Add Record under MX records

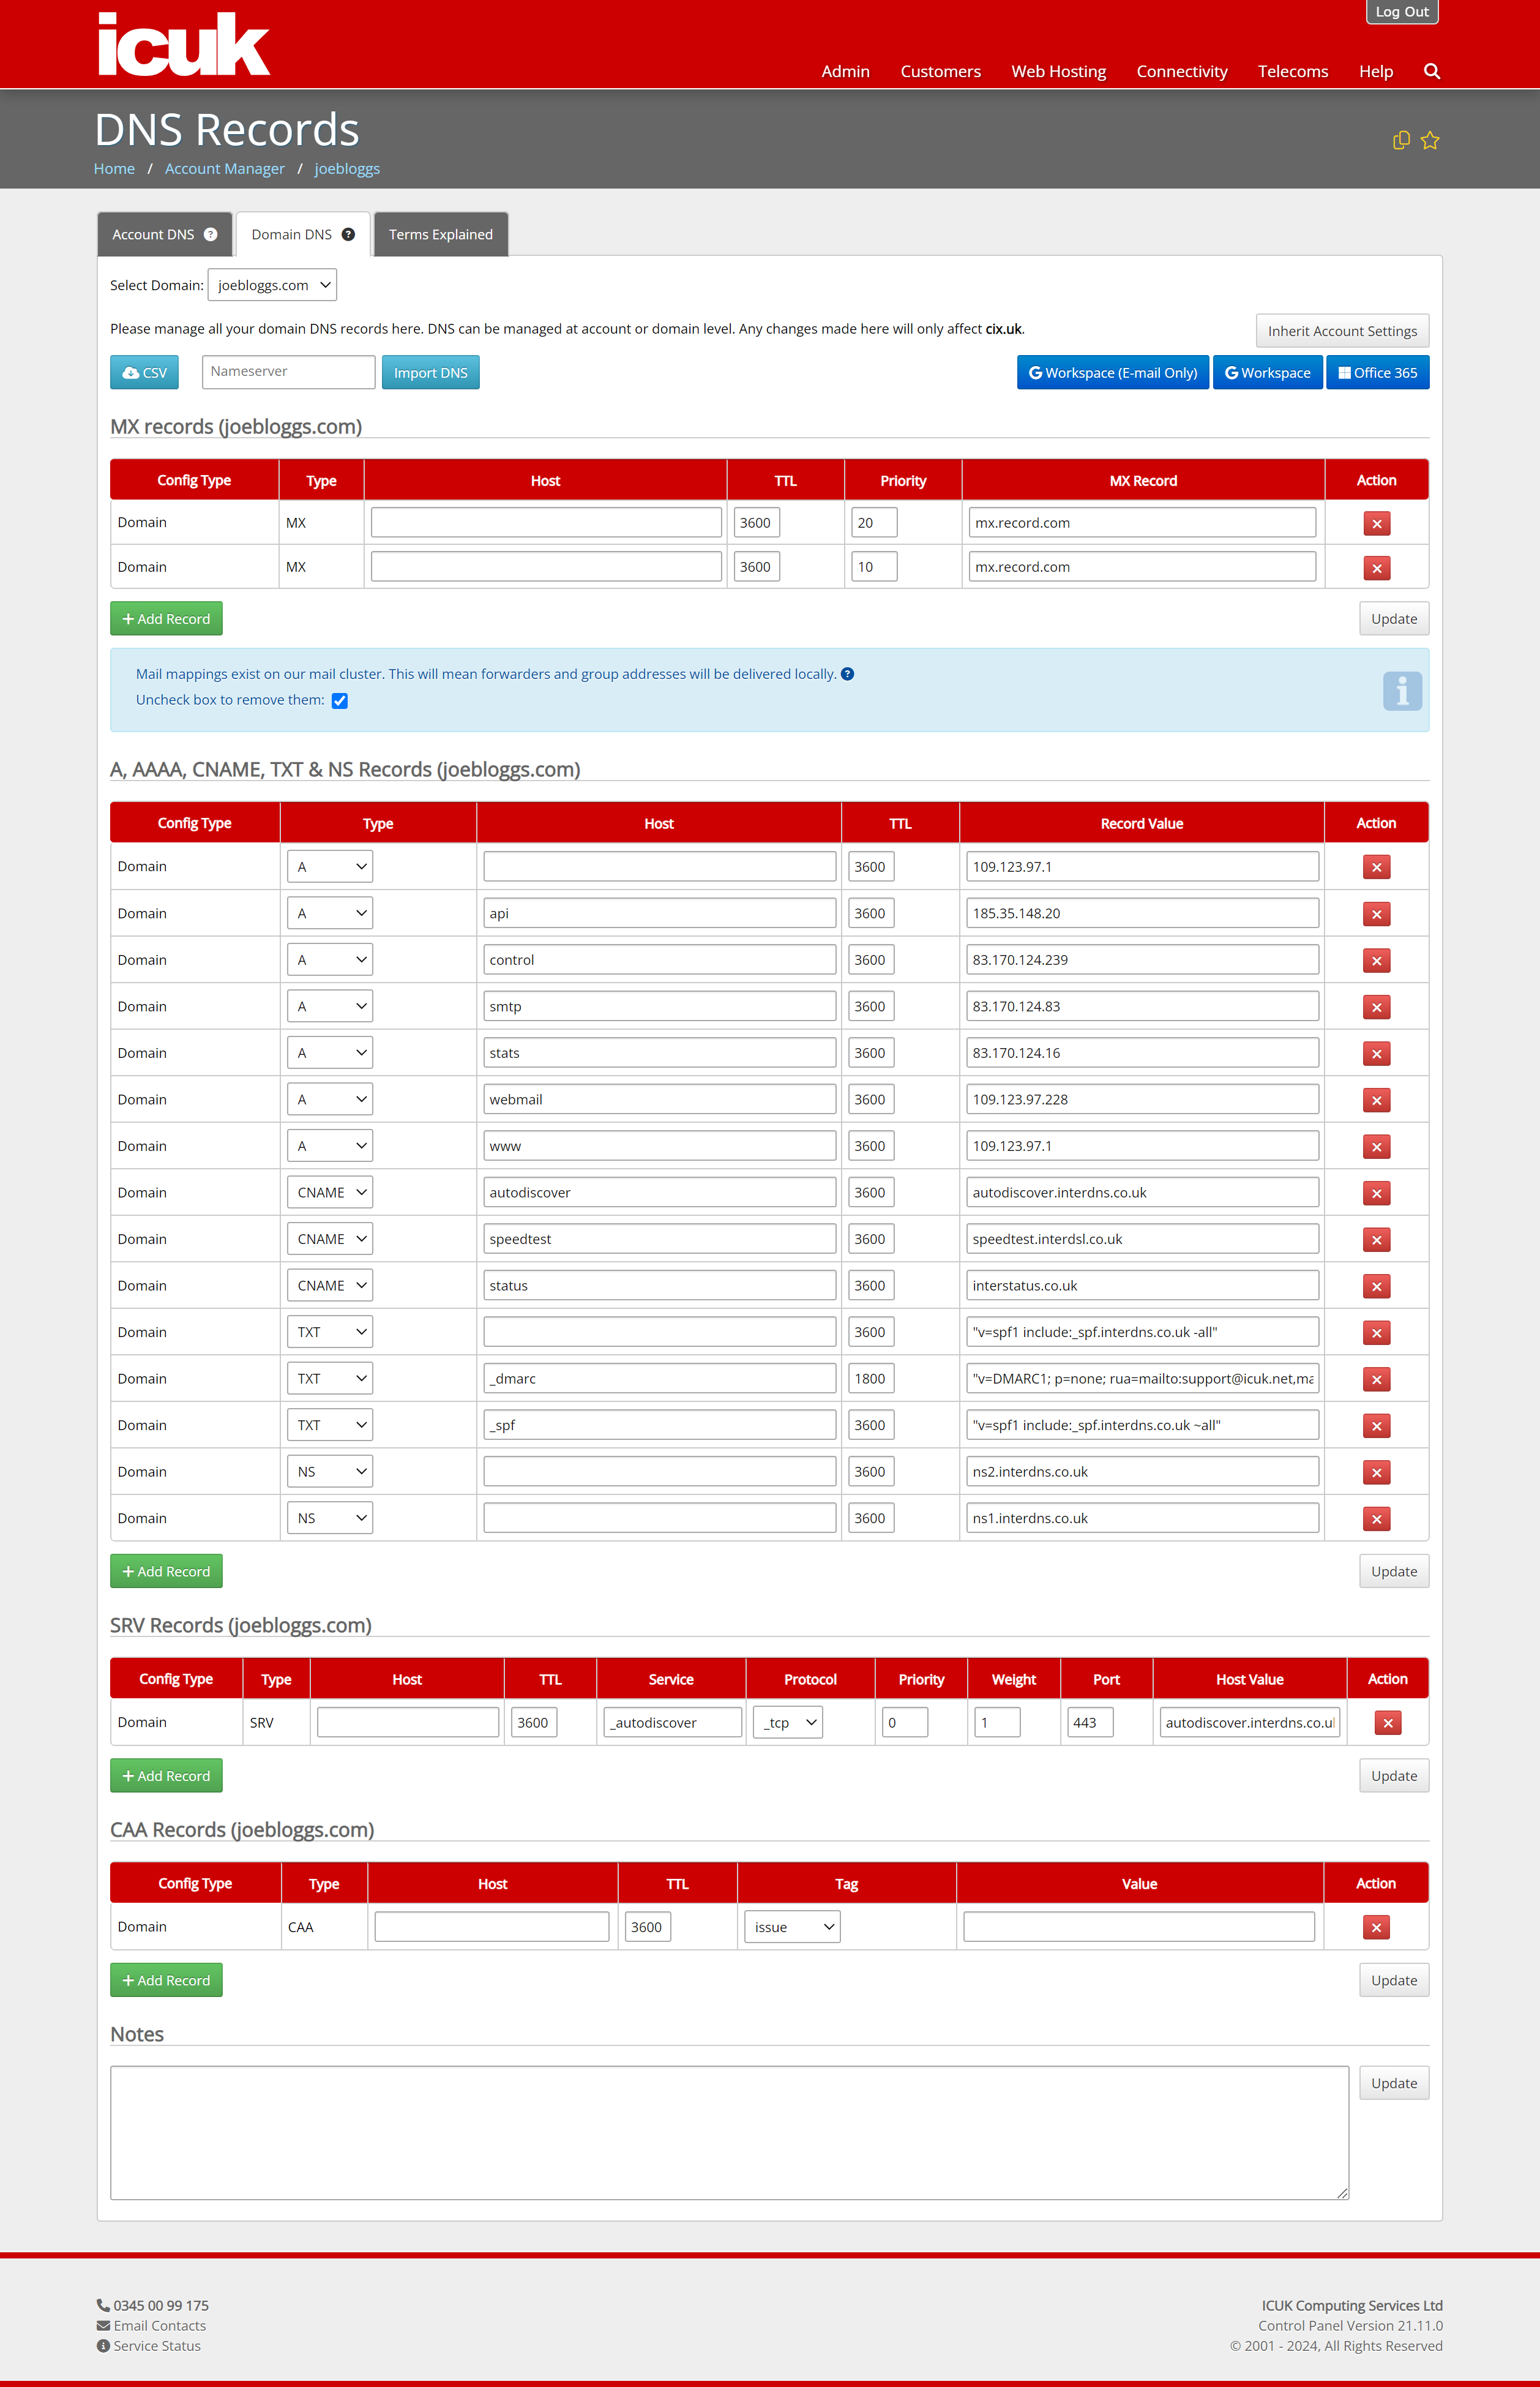166,619
